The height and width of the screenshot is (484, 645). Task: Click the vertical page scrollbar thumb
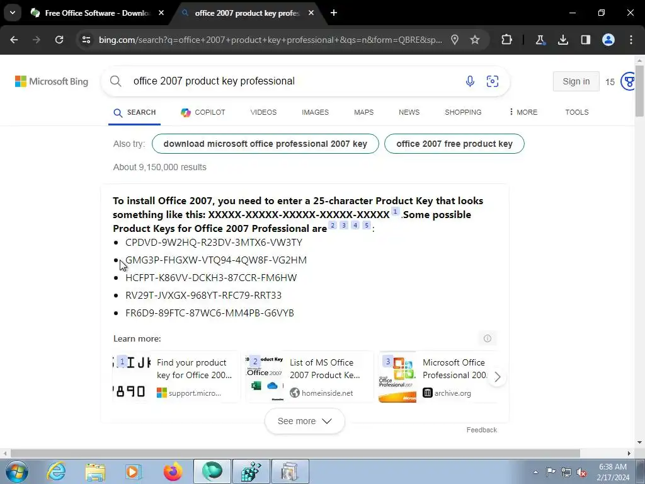(x=639, y=89)
